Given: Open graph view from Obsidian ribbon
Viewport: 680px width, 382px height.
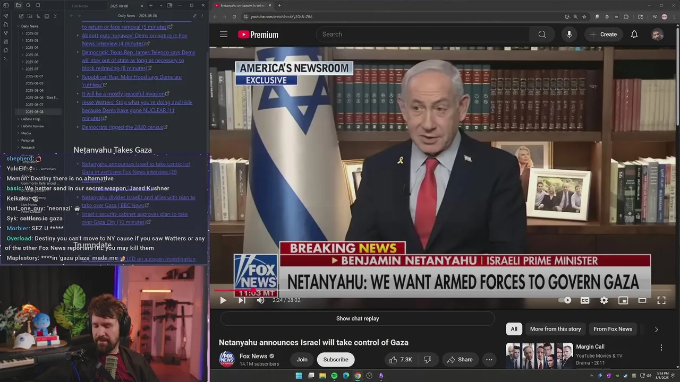Looking at the screenshot, I should [6, 33].
